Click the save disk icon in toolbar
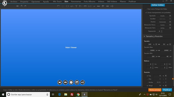The height and width of the screenshot is (97, 174). (22, 6)
